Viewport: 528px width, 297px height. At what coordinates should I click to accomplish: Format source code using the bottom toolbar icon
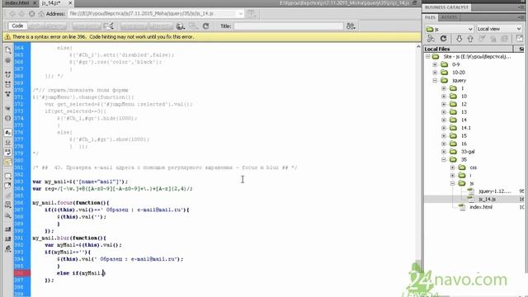8,249
